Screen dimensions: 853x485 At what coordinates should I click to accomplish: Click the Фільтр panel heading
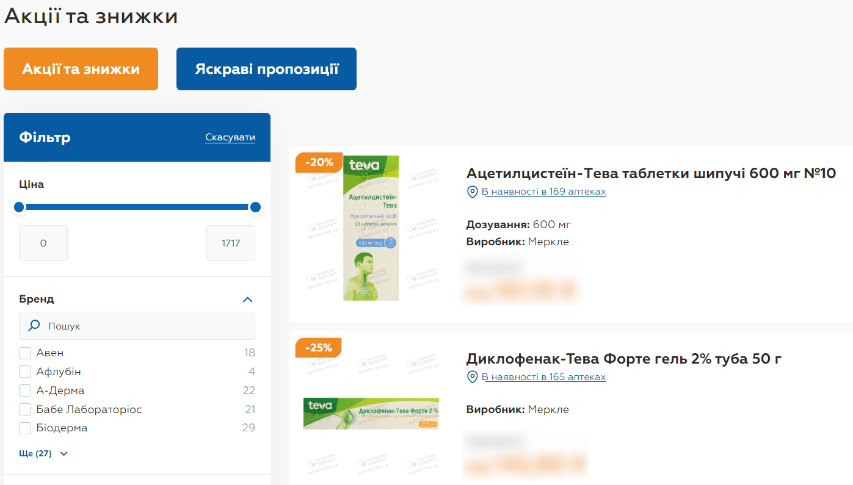tap(45, 137)
